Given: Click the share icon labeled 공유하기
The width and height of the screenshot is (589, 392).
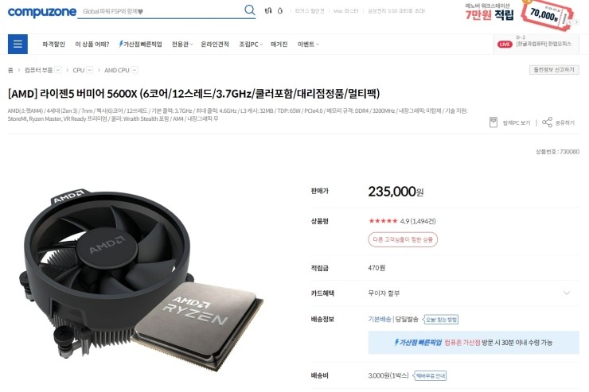Looking at the screenshot, I should pyautogui.click(x=547, y=122).
